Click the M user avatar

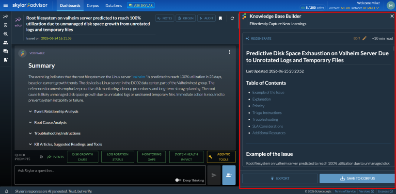391,5
